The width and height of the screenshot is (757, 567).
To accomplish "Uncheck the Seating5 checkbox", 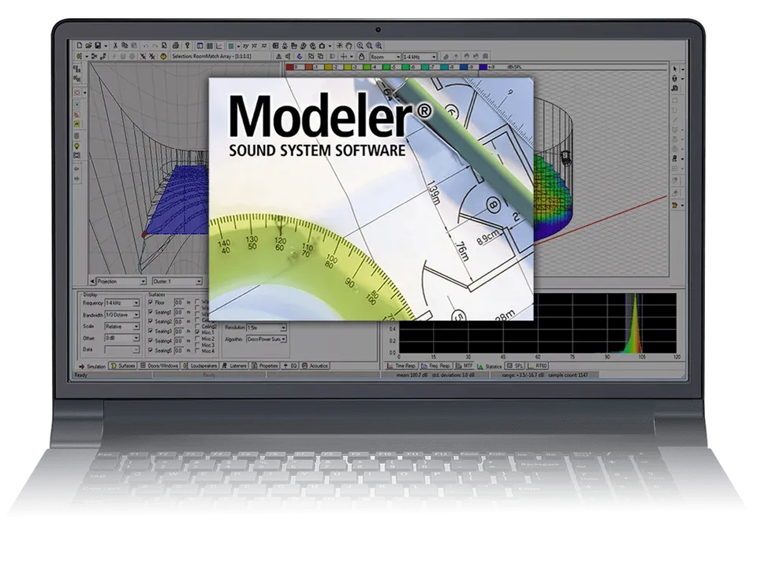I will 151,350.
